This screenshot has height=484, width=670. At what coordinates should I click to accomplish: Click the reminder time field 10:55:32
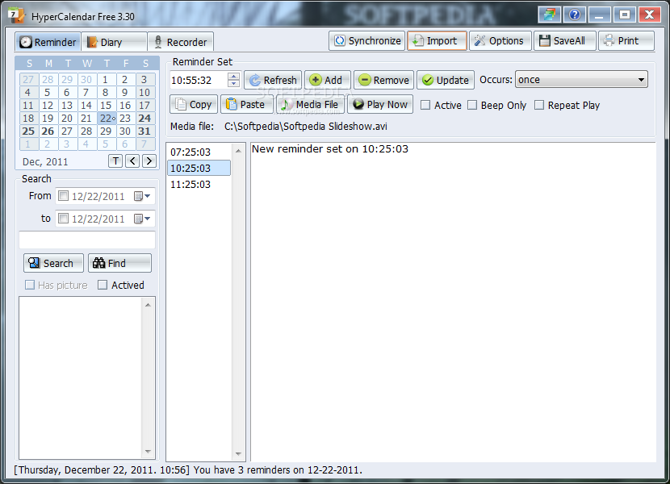[199, 80]
